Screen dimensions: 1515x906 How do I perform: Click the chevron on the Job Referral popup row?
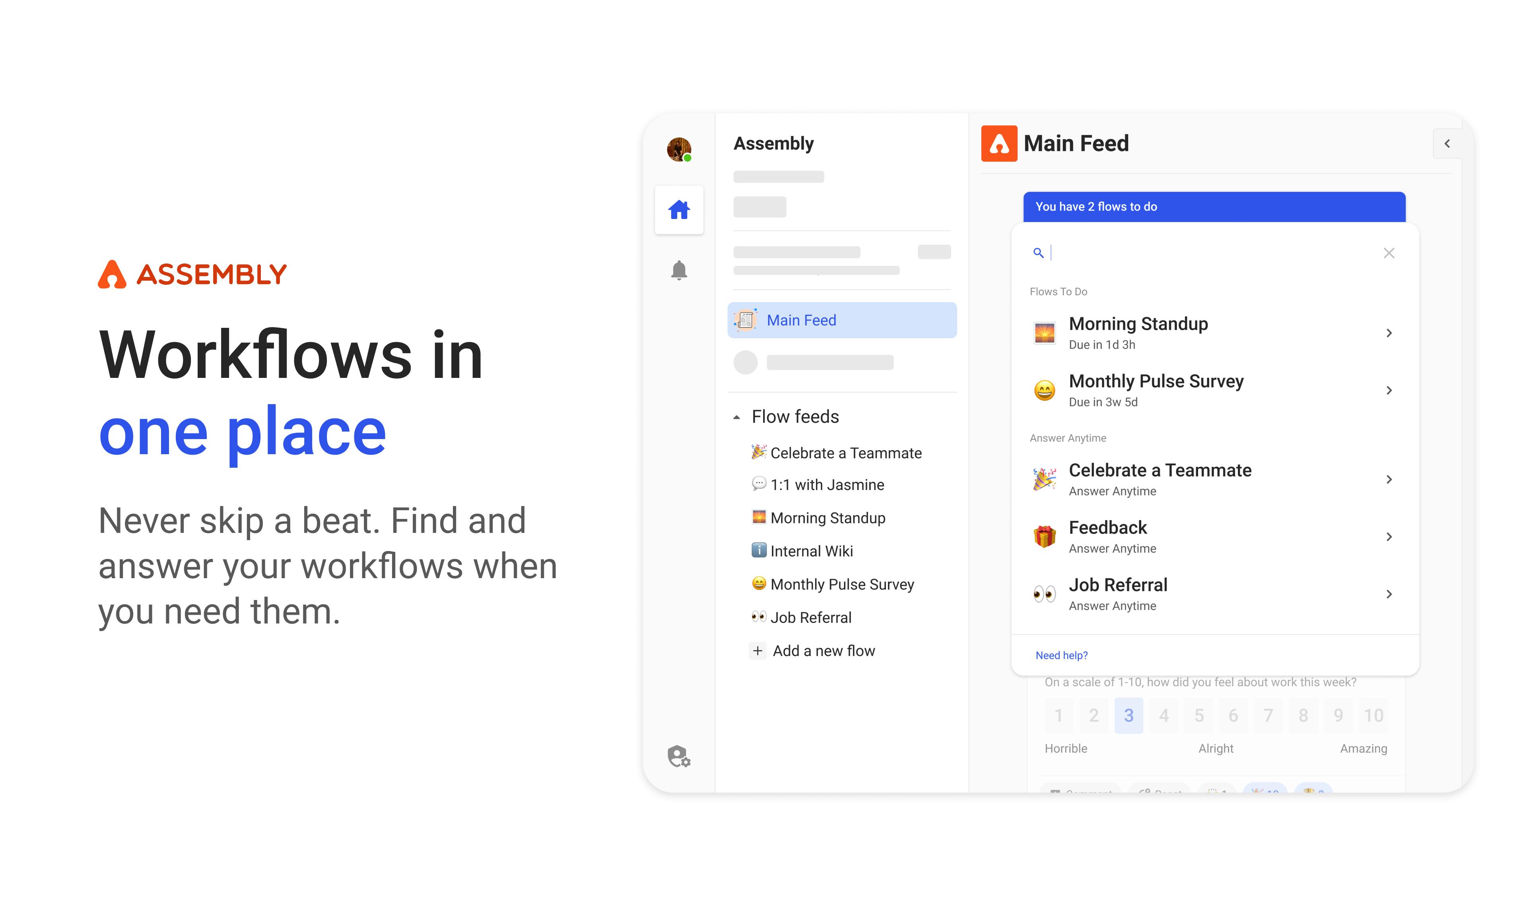pyautogui.click(x=1389, y=594)
